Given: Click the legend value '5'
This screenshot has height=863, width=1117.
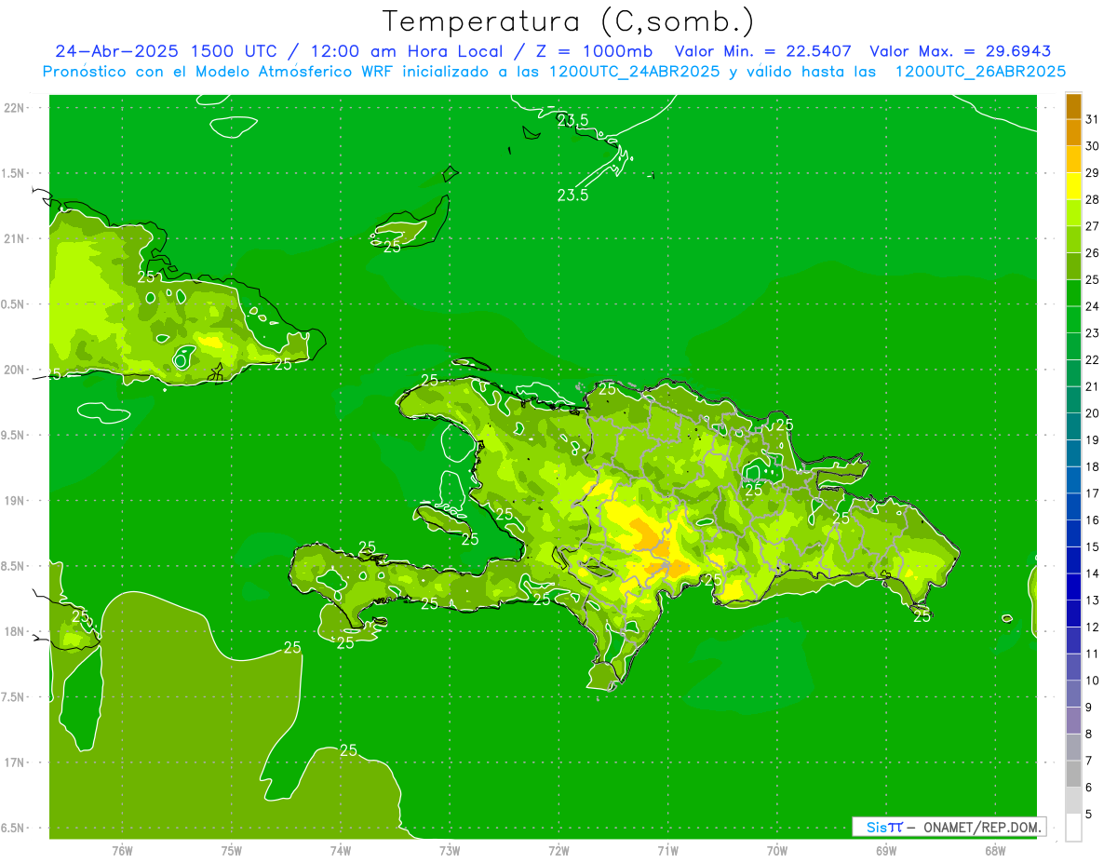Looking at the screenshot, I should click(1089, 814).
